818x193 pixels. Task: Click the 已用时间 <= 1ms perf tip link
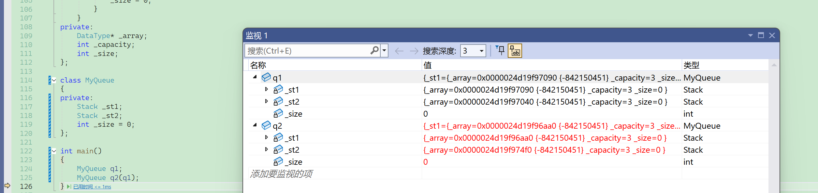92,187
